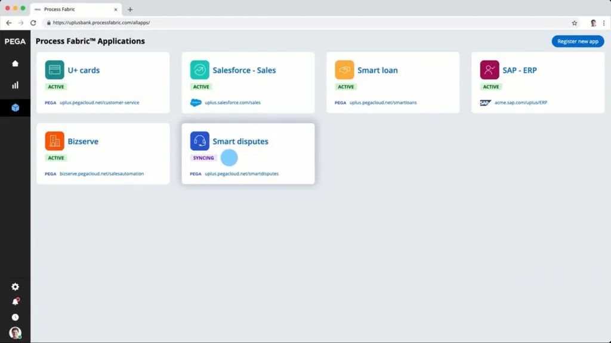Open the SAP - ERP title link

click(520, 70)
